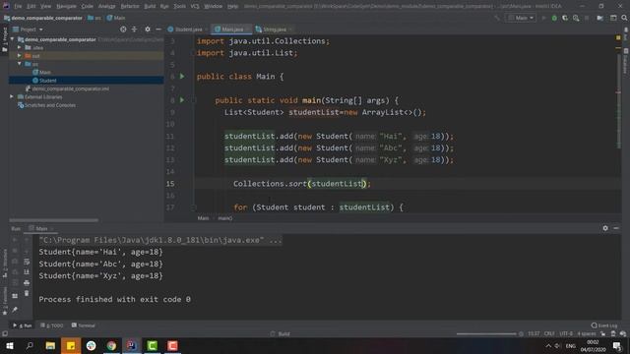Select Main class in project tree
Image resolution: width=630 pixels, height=354 pixels.
[41, 72]
